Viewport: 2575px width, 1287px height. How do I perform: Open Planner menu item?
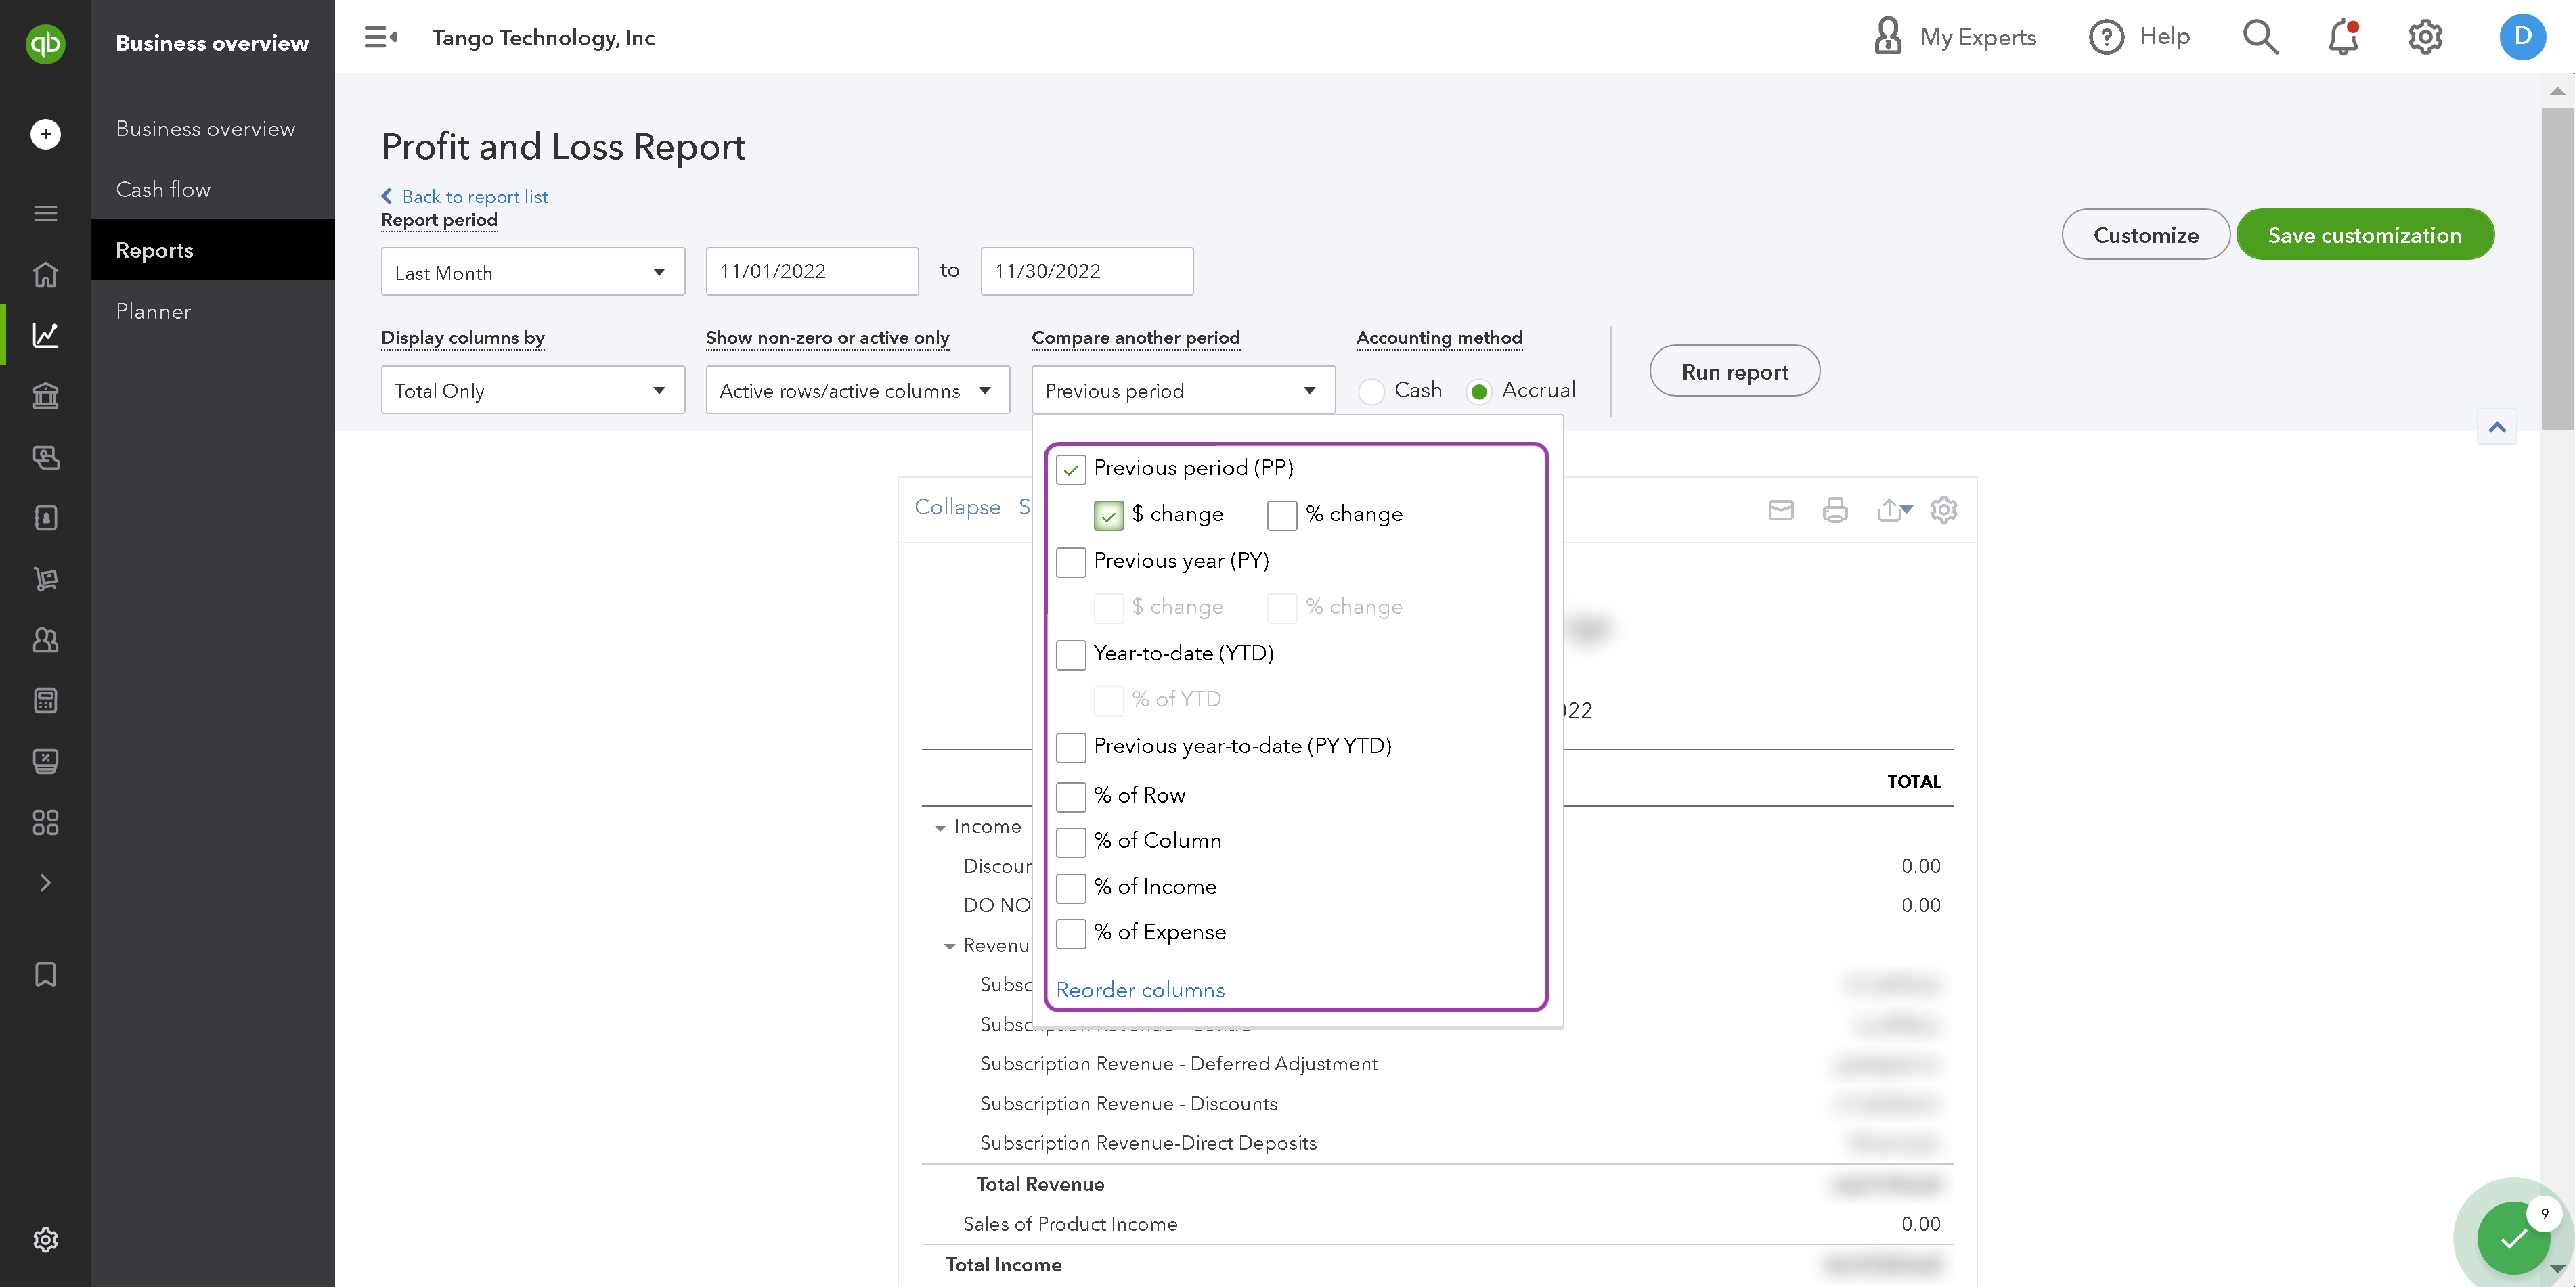(153, 311)
